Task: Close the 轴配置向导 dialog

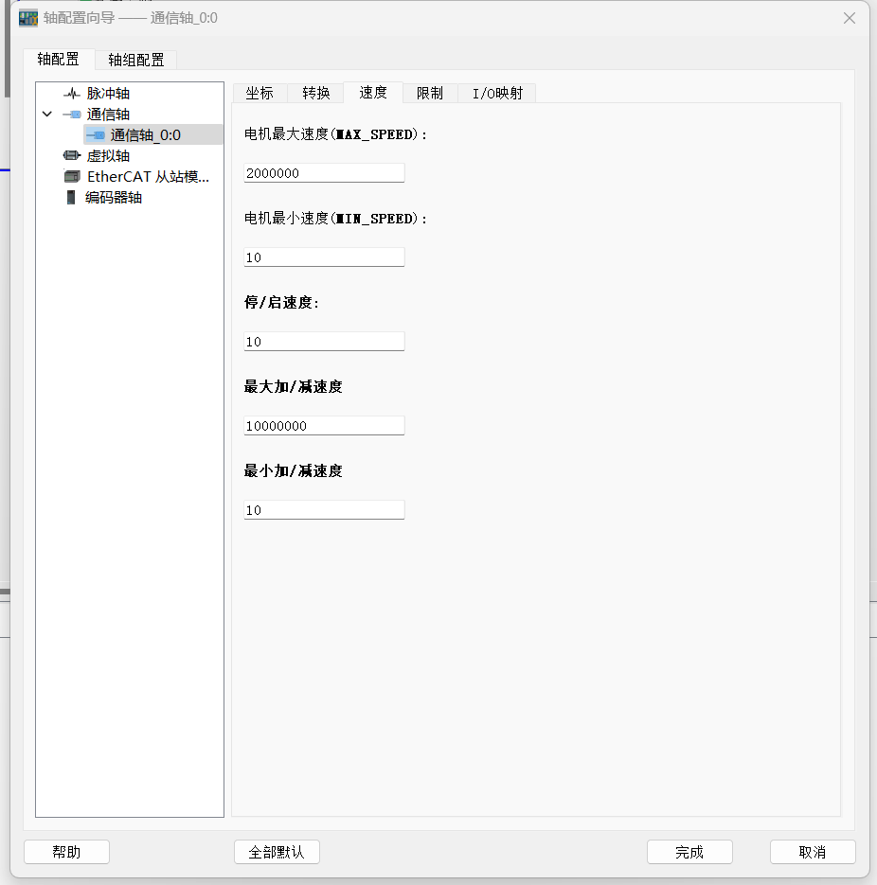Action: [850, 18]
